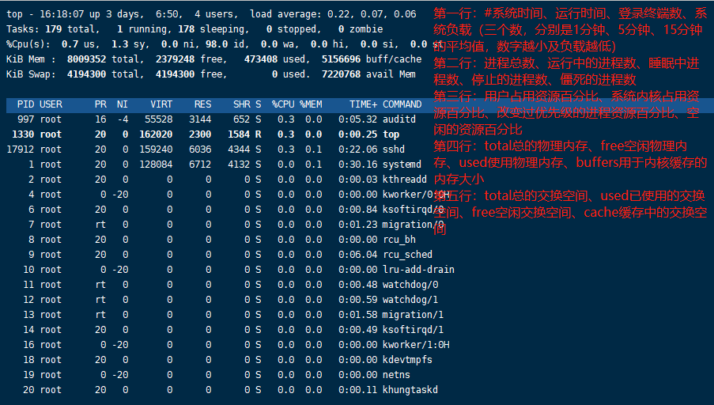The image size is (714, 405).
Task: Click the watchdog/1 command
Action: point(410,300)
